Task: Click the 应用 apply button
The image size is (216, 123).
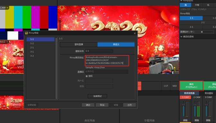Action: 130,105
